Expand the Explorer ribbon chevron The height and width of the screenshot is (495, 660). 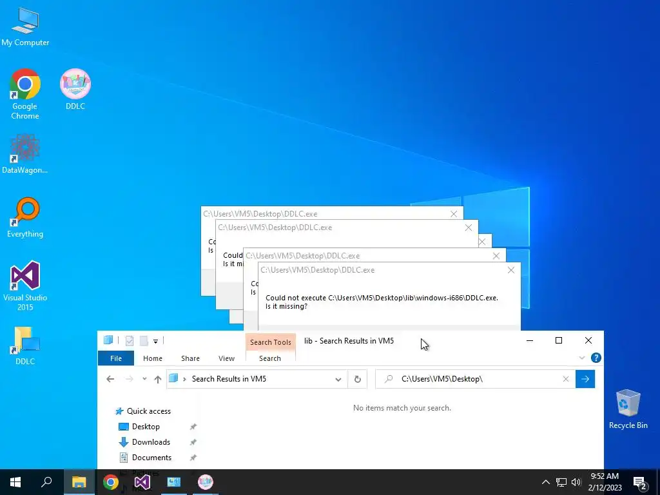582,358
